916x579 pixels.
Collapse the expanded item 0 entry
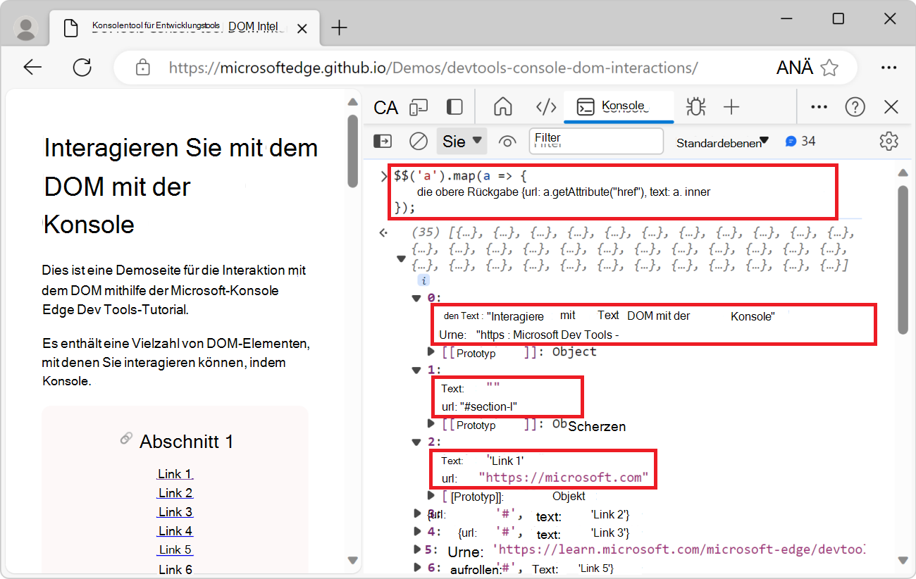[x=416, y=297]
